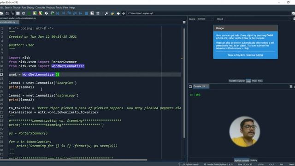295x166 pixels.
Task: Click the Browse tabs icon in console pane
Action: point(190,86)
